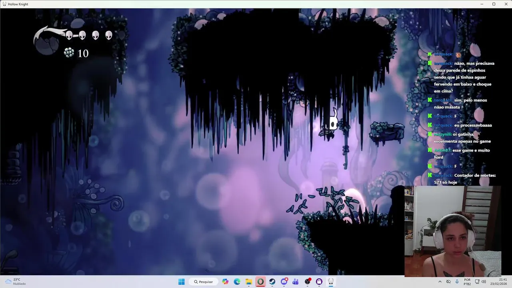Launch Microsoft Edge from the taskbar
Image resolution: width=512 pixels, height=288 pixels.
[x=237, y=282]
